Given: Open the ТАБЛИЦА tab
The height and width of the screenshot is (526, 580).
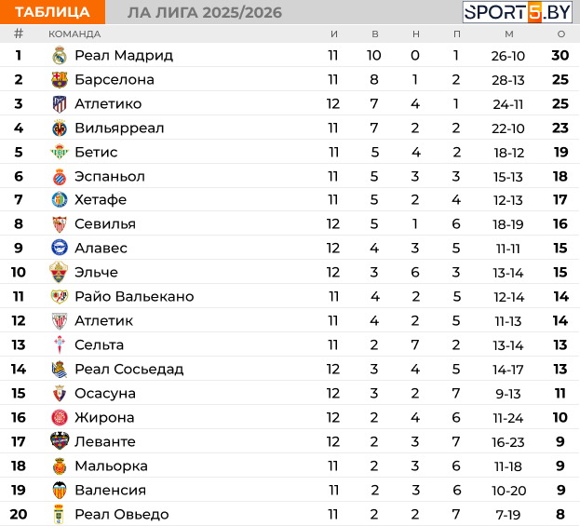Looking at the screenshot, I should pyautogui.click(x=52, y=12).
